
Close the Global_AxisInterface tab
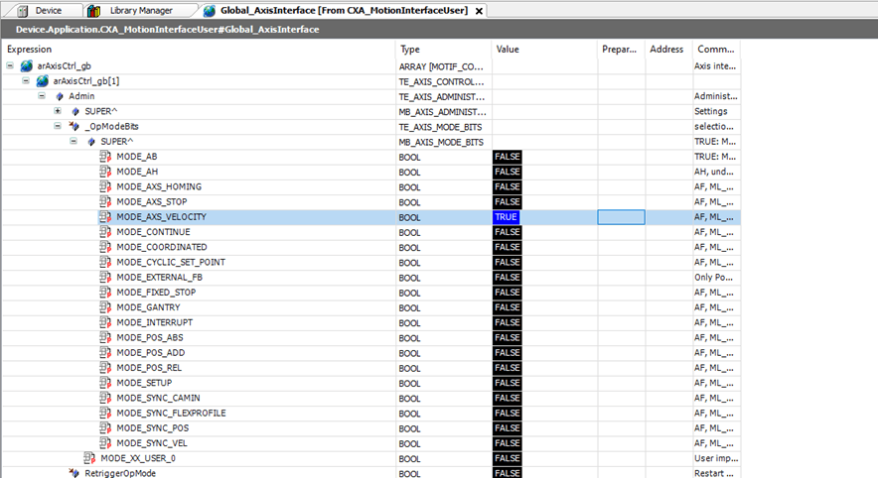[x=479, y=11]
